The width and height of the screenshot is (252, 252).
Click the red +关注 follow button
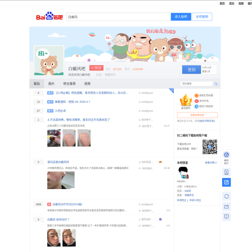(x=96, y=68)
